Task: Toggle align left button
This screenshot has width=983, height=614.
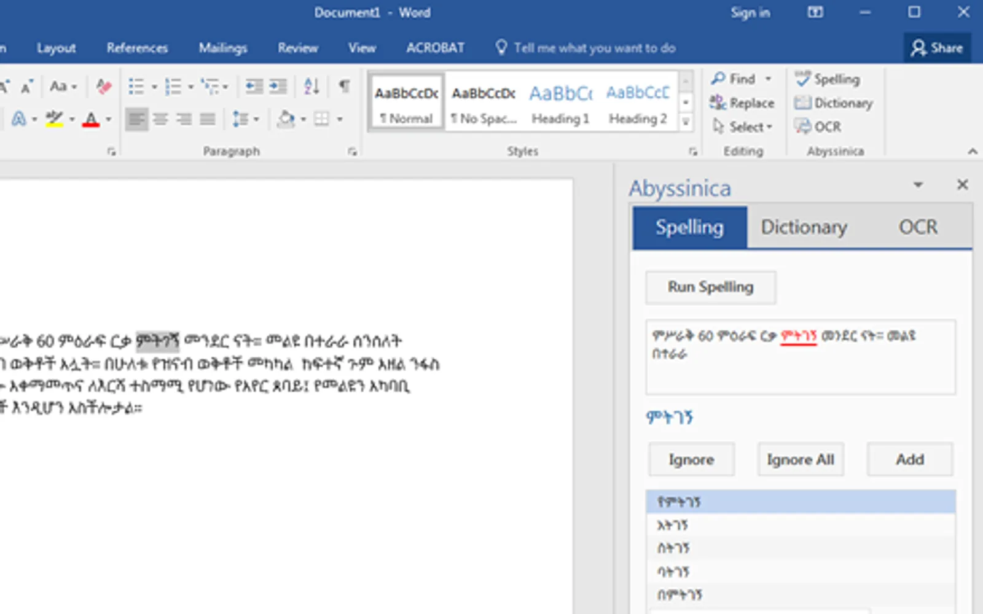Action: 136,119
